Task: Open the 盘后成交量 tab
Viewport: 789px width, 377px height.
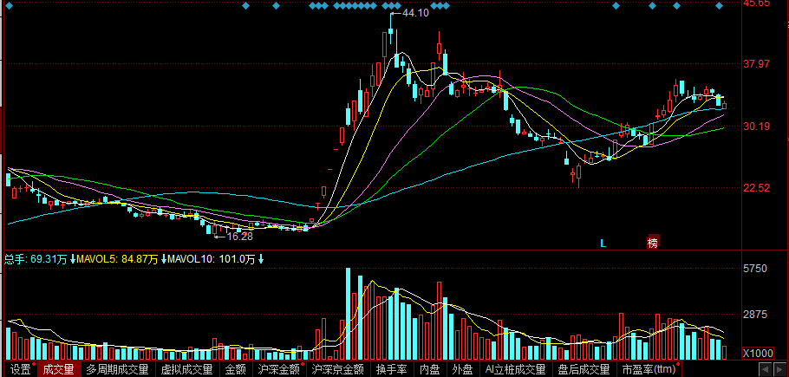Action: [584, 369]
